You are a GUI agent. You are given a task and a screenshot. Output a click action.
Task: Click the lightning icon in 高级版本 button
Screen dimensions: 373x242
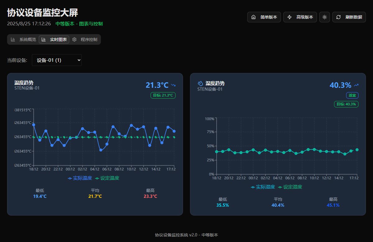289,17
